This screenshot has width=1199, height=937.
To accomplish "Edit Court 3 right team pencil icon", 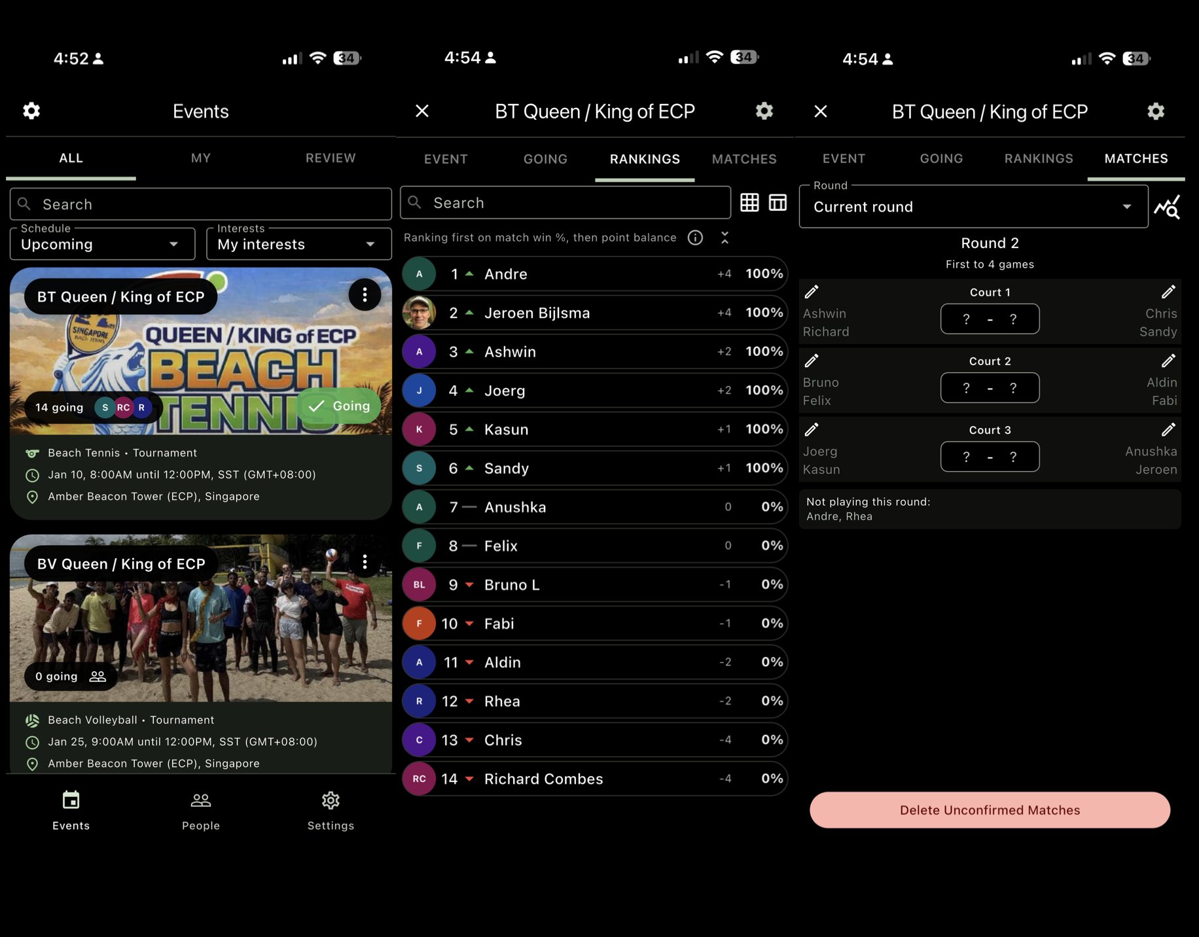I will (1168, 430).
